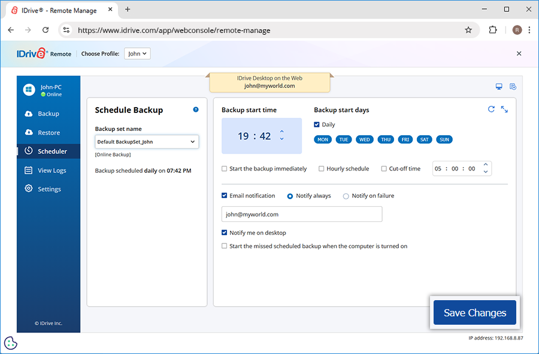Open a new browser tab

128,10
